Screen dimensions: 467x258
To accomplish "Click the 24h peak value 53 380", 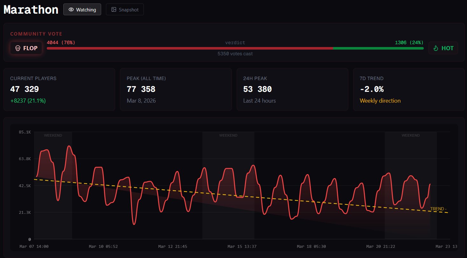I will pyautogui.click(x=258, y=89).
